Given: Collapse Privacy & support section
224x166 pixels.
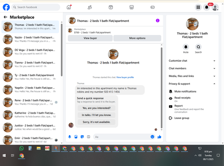Looking at the screenshot, I should tap(192, 84).
